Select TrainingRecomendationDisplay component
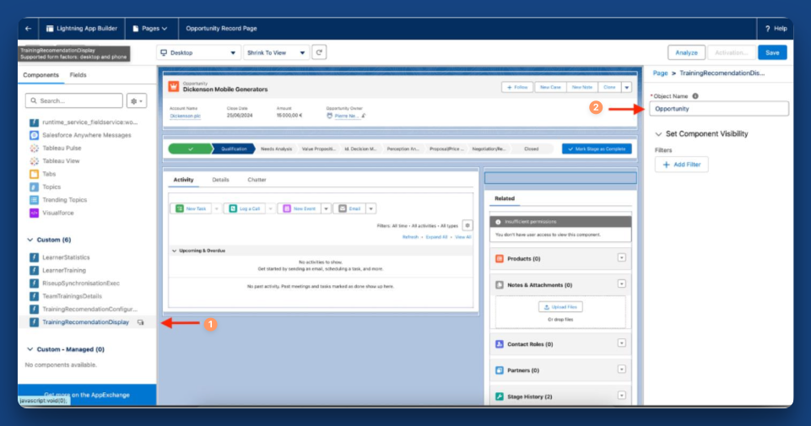Screen dimensions: 811x426 (85, 322)
